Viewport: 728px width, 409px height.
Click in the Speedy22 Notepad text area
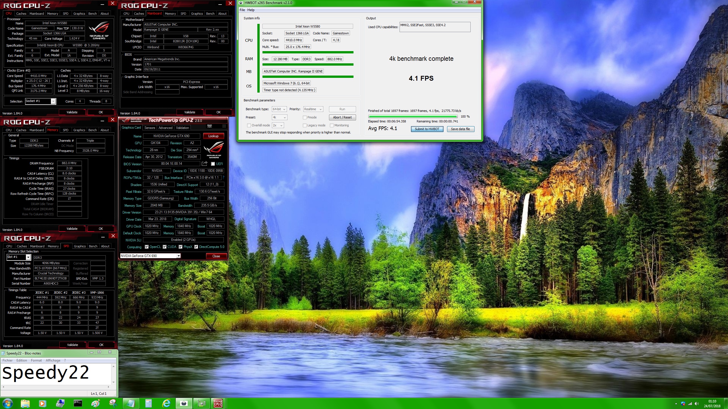(x=56, y=373)
